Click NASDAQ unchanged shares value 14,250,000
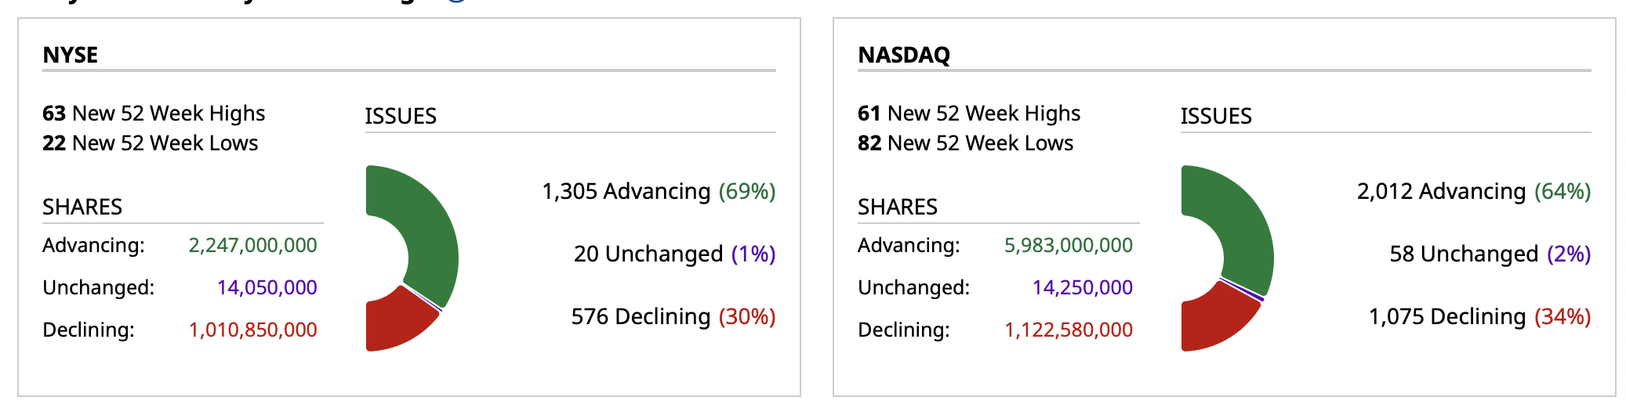 pos(1082,287)
